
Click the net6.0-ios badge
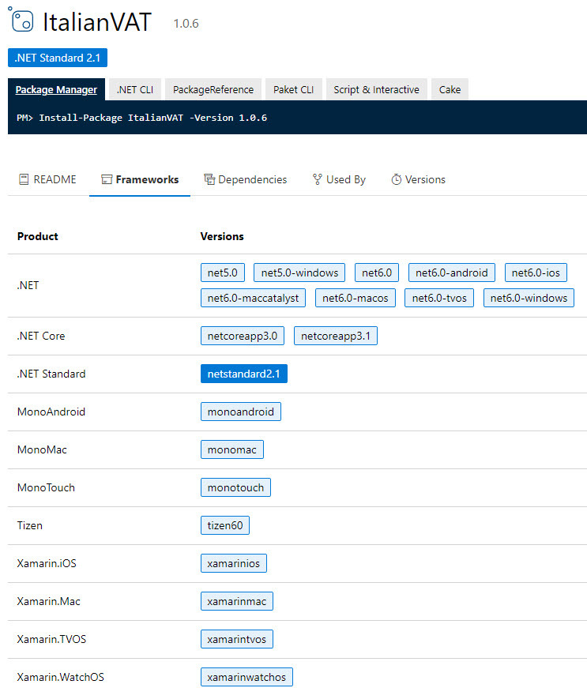[x=536, y=273]
